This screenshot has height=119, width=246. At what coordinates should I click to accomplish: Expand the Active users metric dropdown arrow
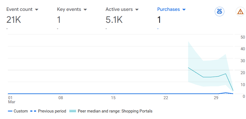(x=137, y=10)
